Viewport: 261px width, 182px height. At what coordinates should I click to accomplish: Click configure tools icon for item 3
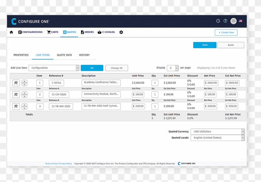click(x=16, y=106)
